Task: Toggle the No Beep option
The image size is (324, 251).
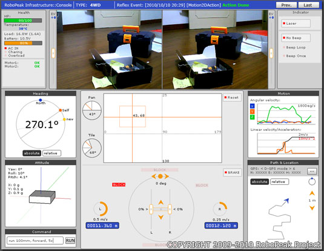Action: pos(296,38)
